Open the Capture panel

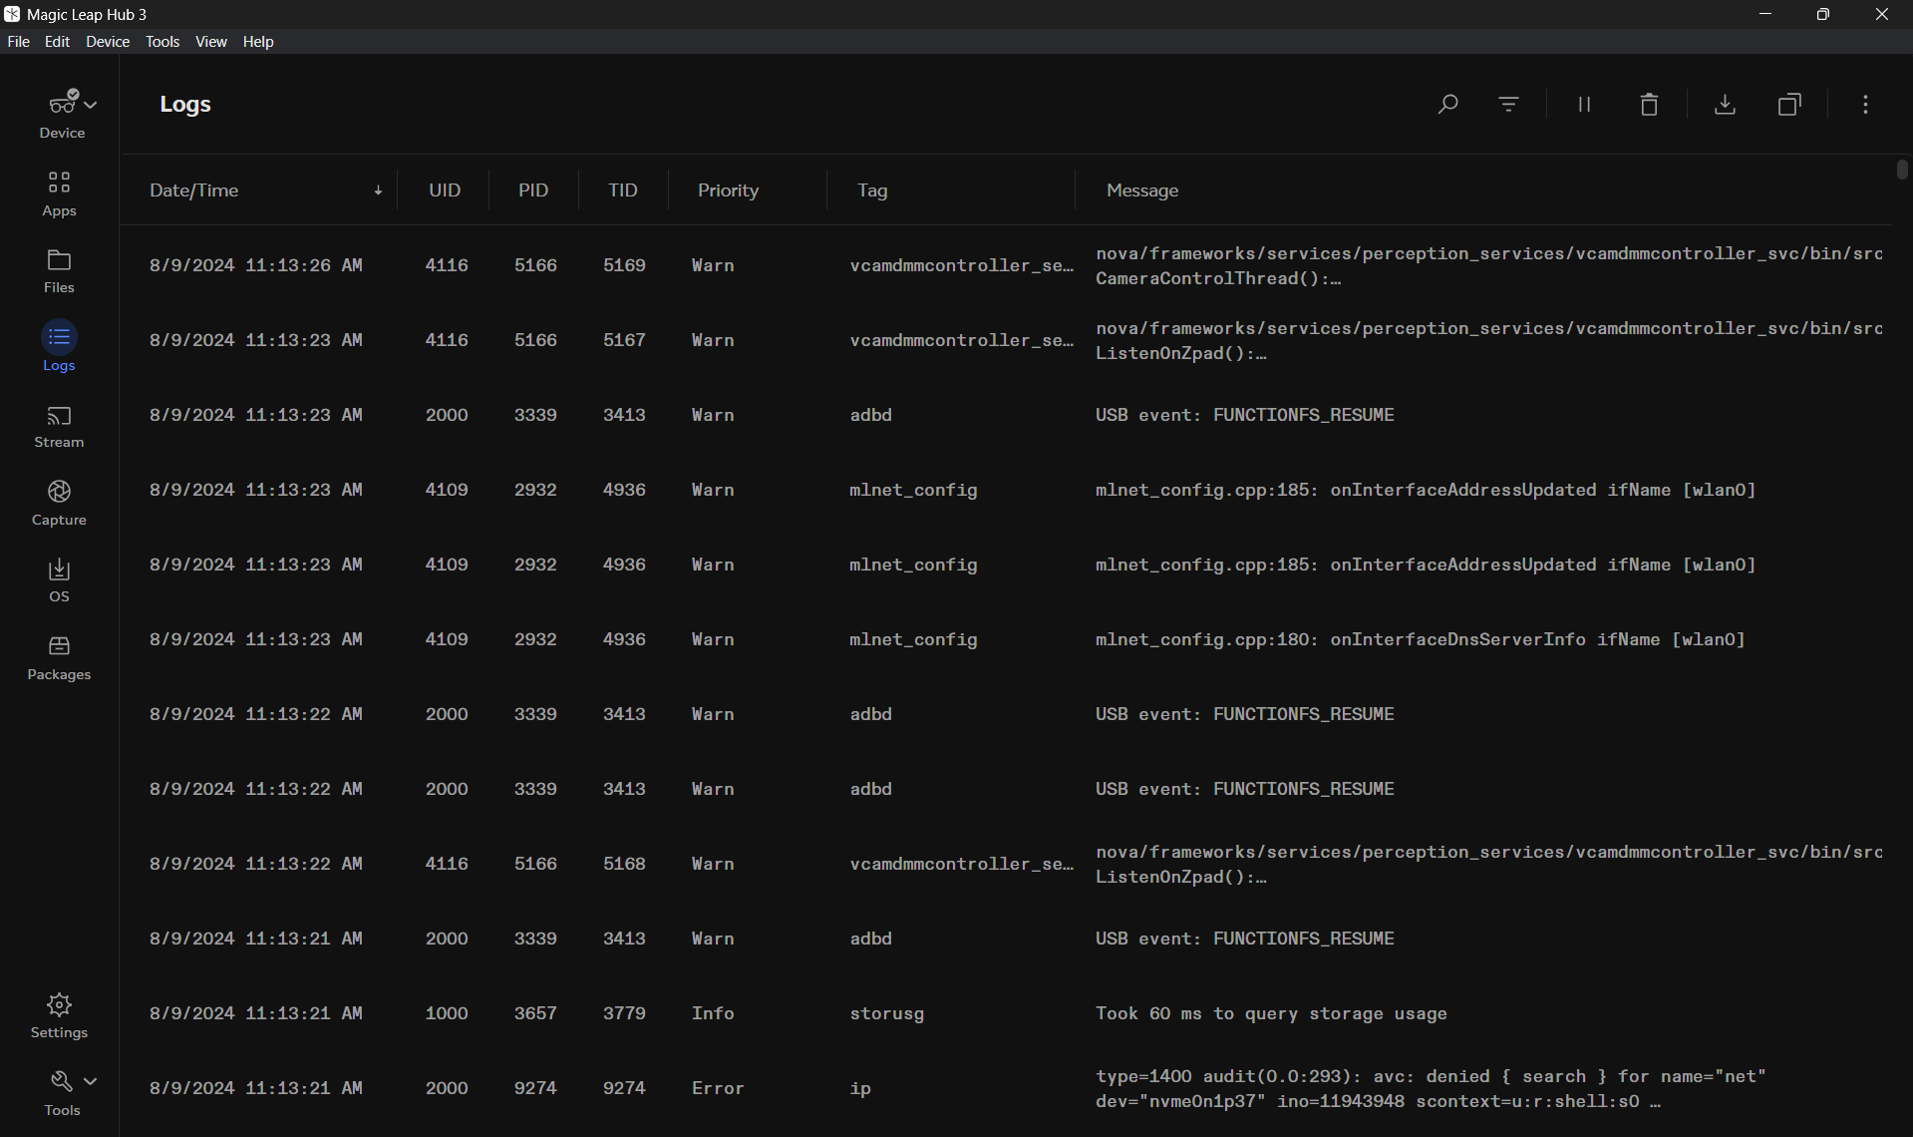[x=59, y=503]
